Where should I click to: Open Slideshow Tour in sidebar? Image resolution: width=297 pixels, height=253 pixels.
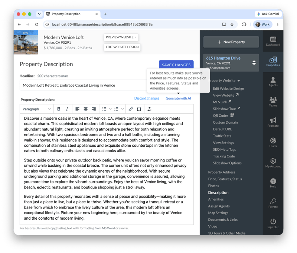pyautogui.click(x=226, y=109)
